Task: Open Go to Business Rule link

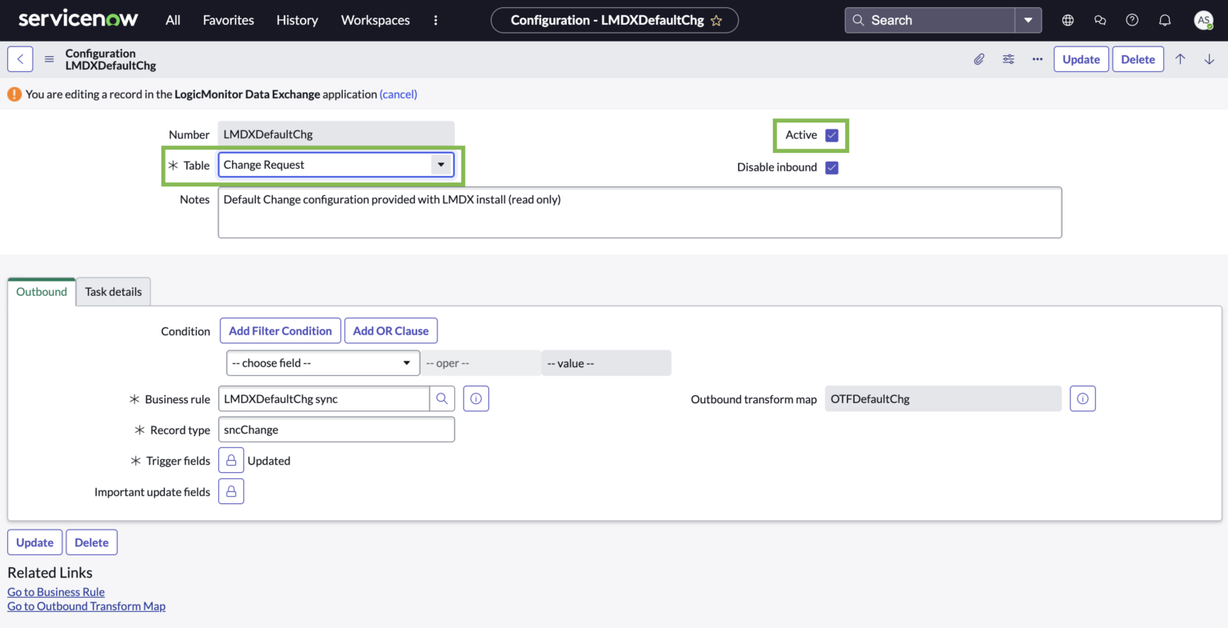Action: click(x=56, y=592)
